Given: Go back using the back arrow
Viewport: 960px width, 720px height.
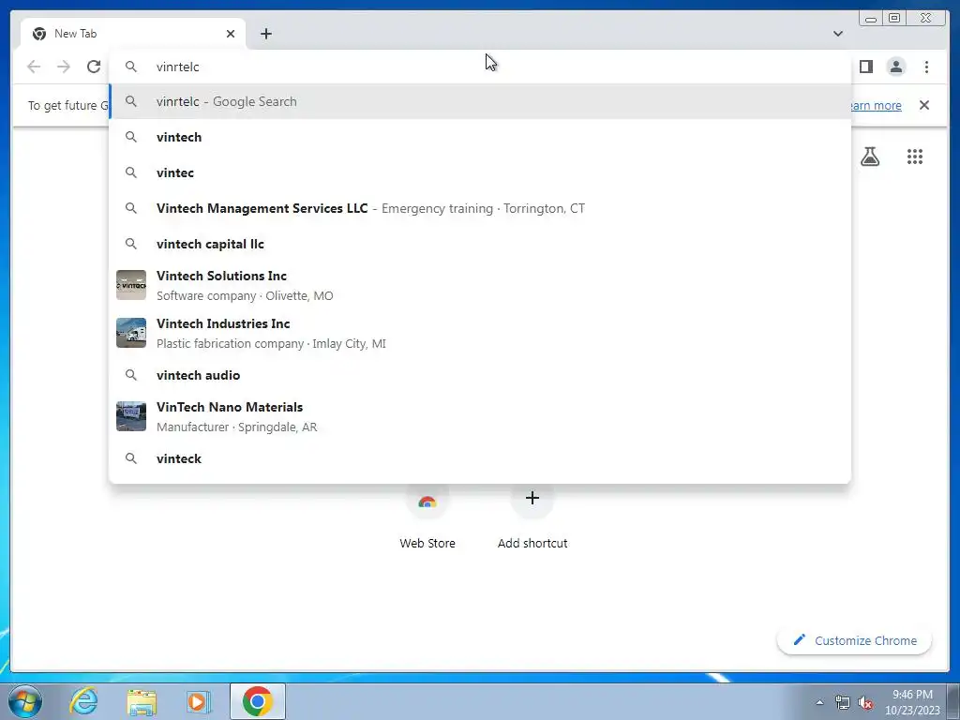Looking at the screenshot, I should [35, 67].
